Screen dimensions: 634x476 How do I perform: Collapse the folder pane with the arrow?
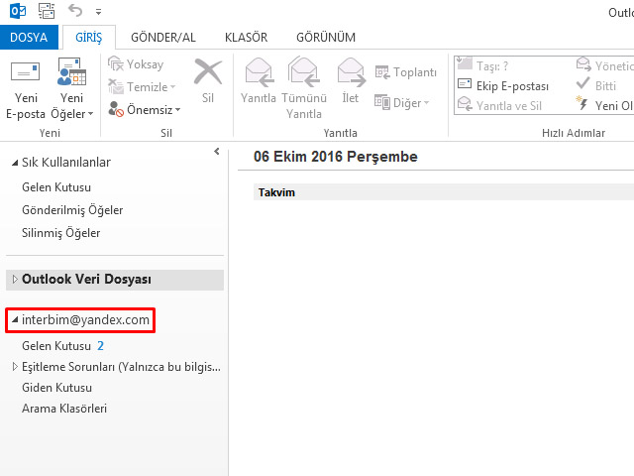pos(216,151)
